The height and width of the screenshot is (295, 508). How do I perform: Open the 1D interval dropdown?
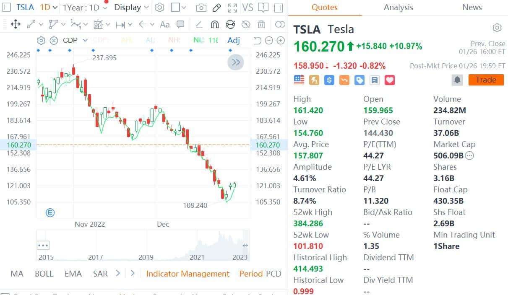tap(49, 8)
